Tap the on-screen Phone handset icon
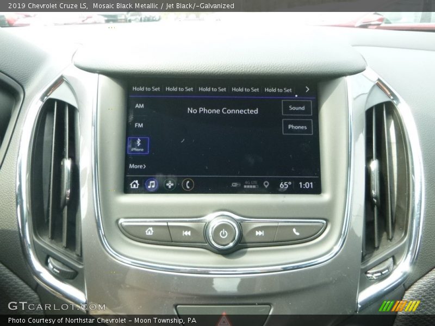The image size is (435, 326). [188, 185]
